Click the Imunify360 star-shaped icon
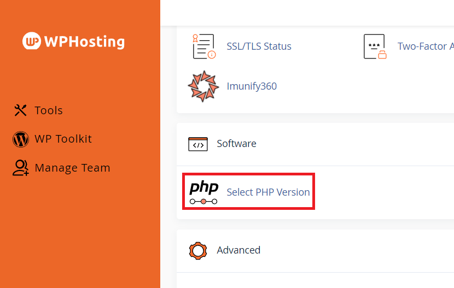Screen dimensions: 454x288 tap(203, 86)
